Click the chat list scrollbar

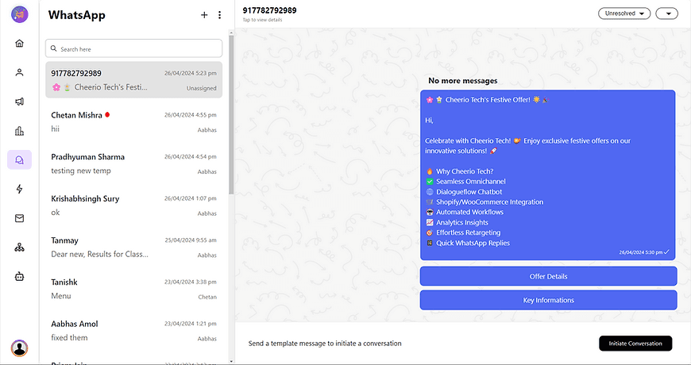coord(231,114)
